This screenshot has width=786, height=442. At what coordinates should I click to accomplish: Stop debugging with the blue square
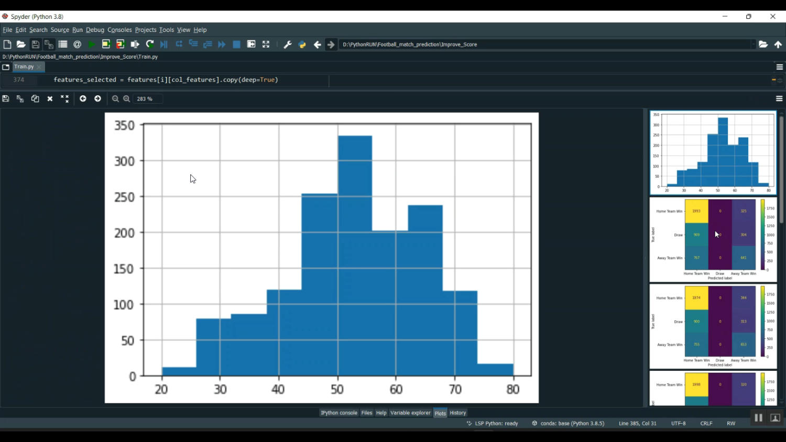236,45
